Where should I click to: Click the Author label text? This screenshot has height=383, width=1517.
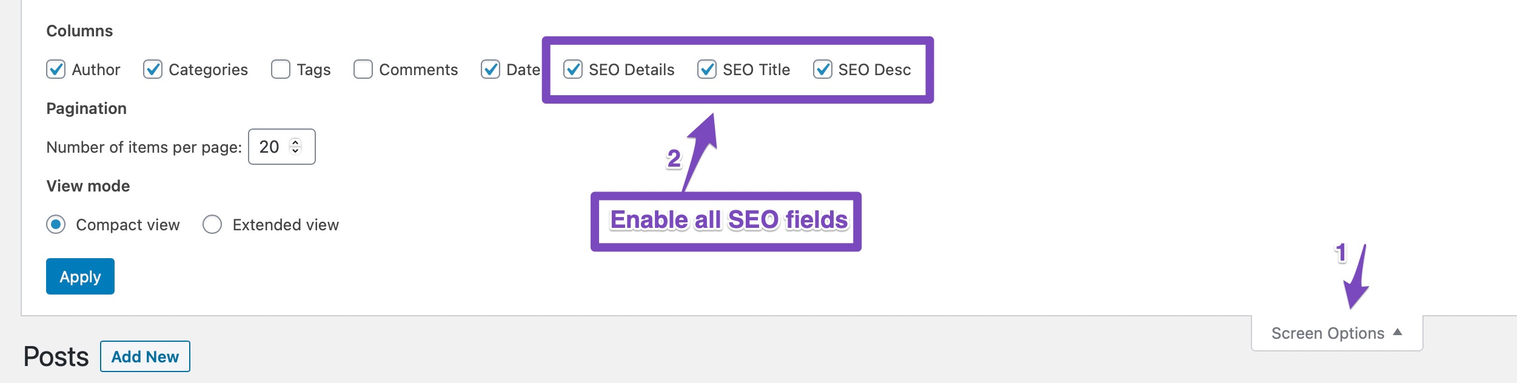(96, 70)
